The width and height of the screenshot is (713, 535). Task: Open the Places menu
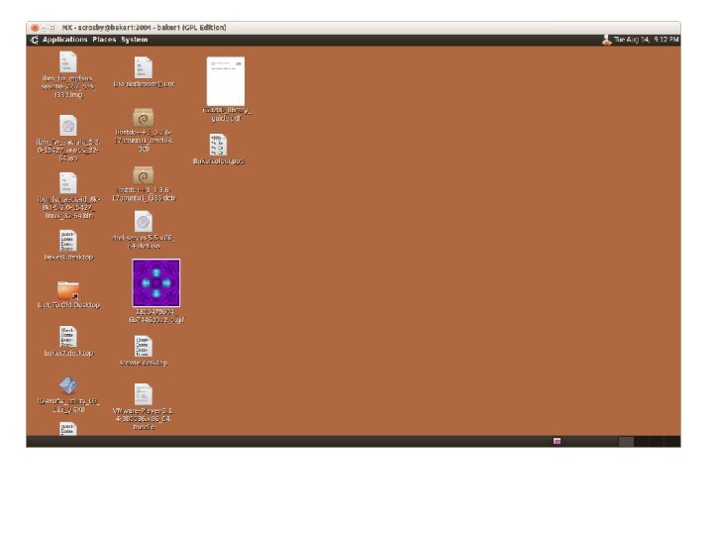click(104, 40)
